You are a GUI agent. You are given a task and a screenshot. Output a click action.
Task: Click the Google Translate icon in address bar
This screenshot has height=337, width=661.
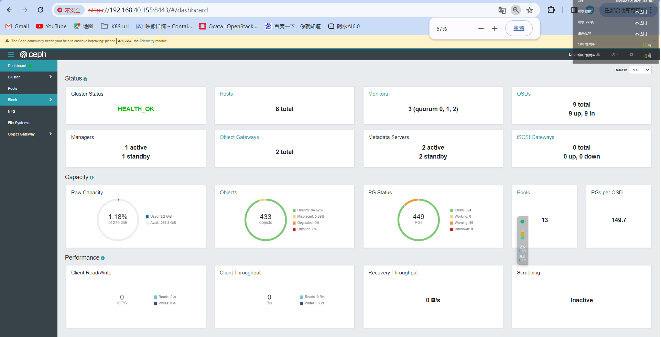(x=502, y=10)
